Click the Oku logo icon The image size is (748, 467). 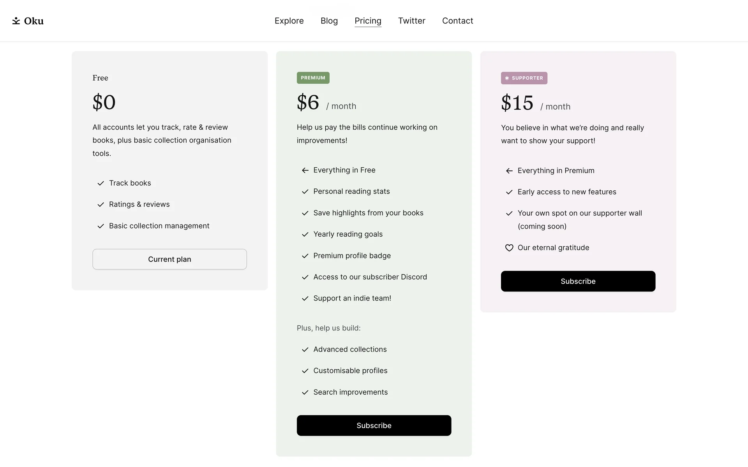[x=16, y=21]
